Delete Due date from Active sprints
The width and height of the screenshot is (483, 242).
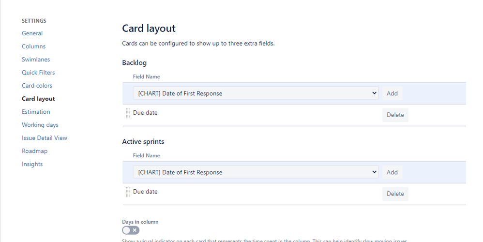(395, 194)
